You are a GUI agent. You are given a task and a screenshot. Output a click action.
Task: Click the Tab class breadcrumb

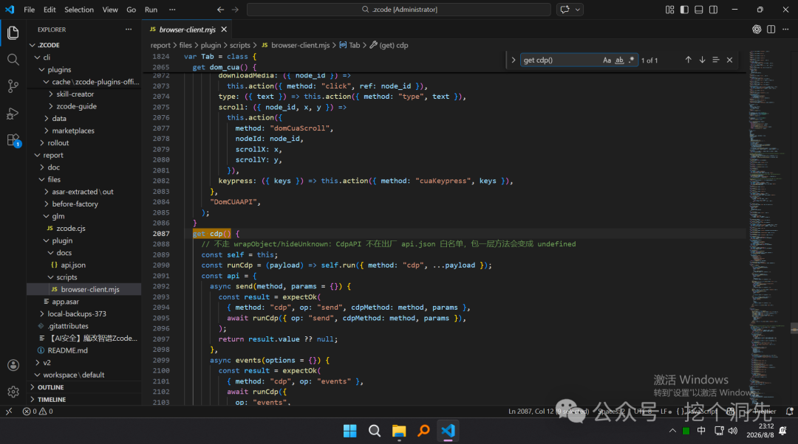(349, 45)
